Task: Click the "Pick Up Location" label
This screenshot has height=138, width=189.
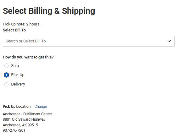Action: [x=17, y=107]
